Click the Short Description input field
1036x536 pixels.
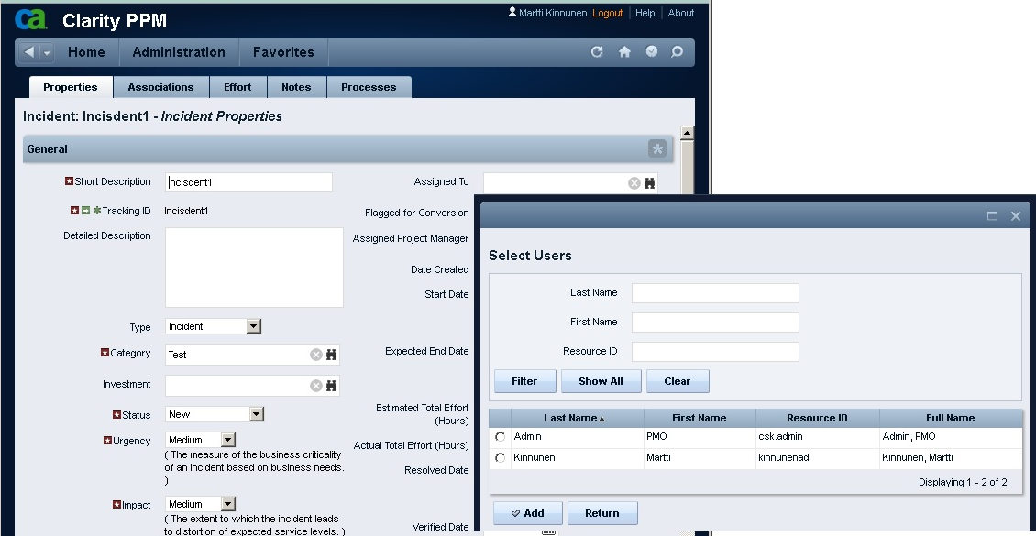[x=248, y=182]
